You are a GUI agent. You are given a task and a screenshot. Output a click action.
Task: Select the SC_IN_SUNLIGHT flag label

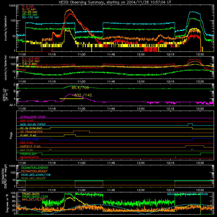click(31, 128)
